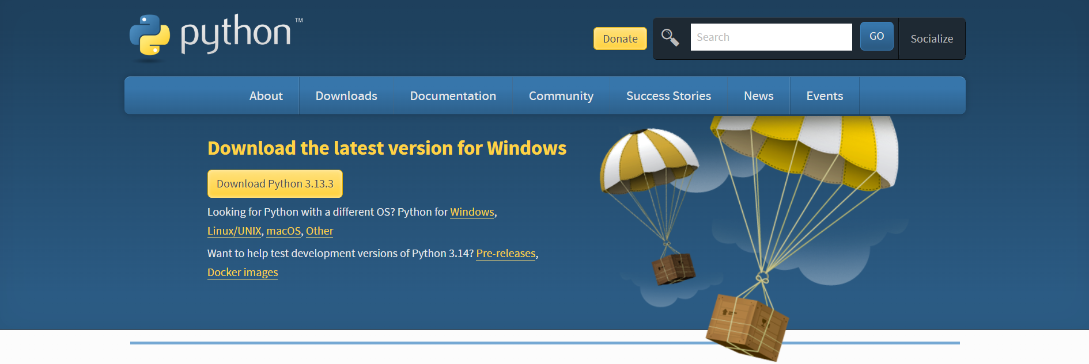Open the Docker images link
This screenshot has width=1089, height=364.
pyautogui.click(x=243, y=273)
